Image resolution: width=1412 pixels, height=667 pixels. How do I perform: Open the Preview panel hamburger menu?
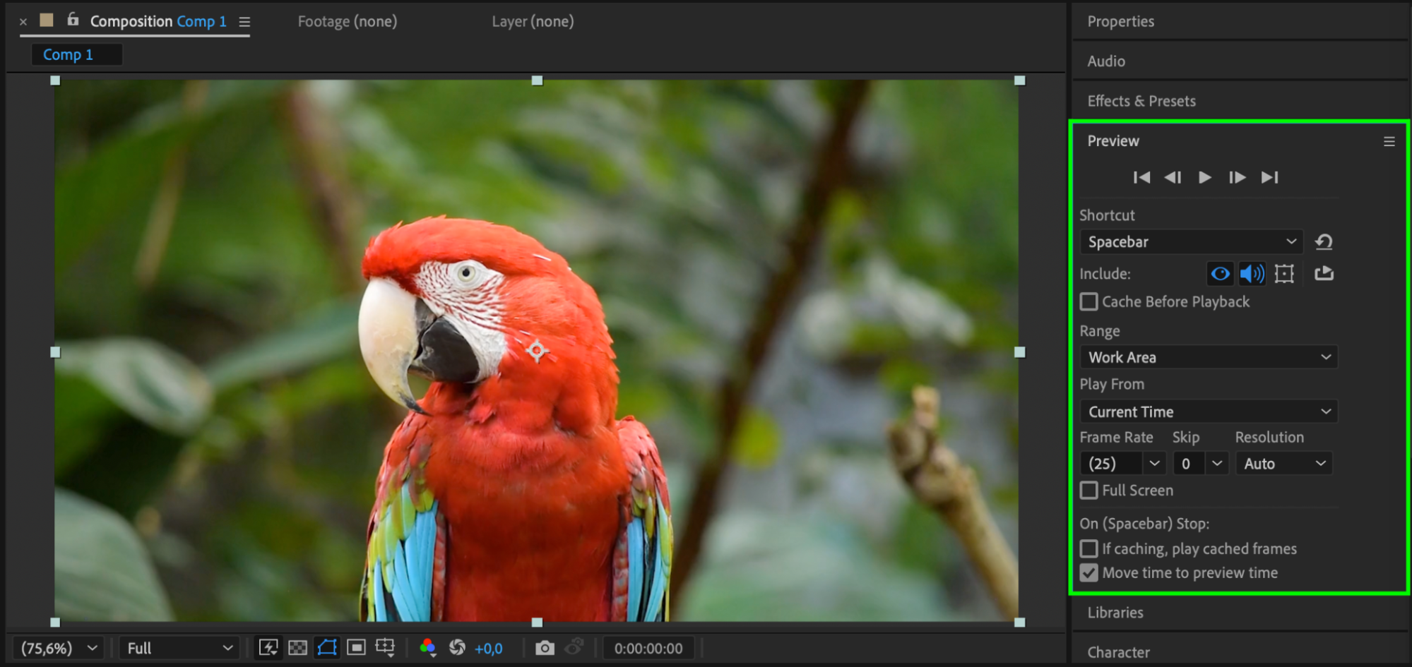tap(1389, 142)
